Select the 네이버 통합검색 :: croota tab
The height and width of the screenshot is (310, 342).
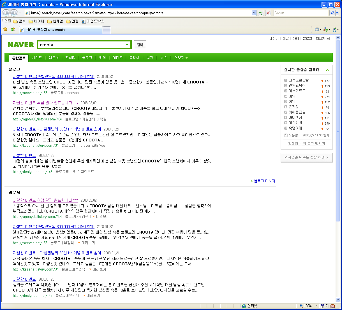coord(61,30)
